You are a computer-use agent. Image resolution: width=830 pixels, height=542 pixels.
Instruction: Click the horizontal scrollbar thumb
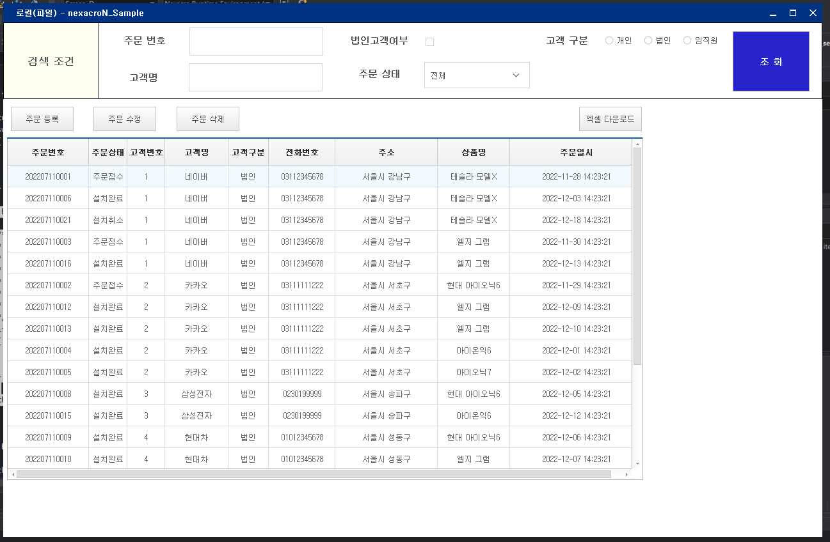click(314, 474)
